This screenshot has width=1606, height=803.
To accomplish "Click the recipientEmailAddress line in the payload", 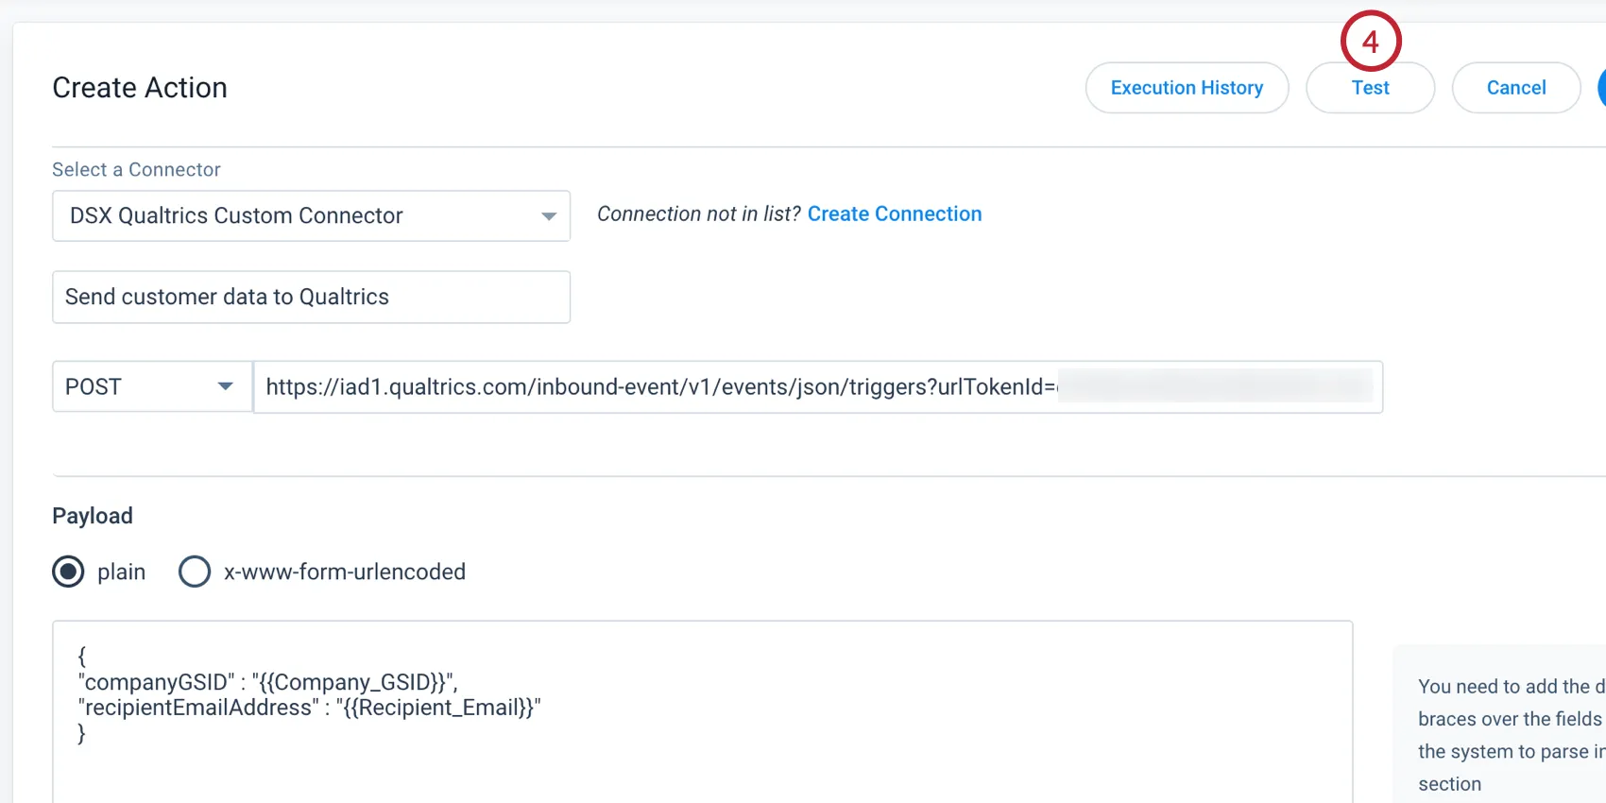I will click(x=310, y=708).
